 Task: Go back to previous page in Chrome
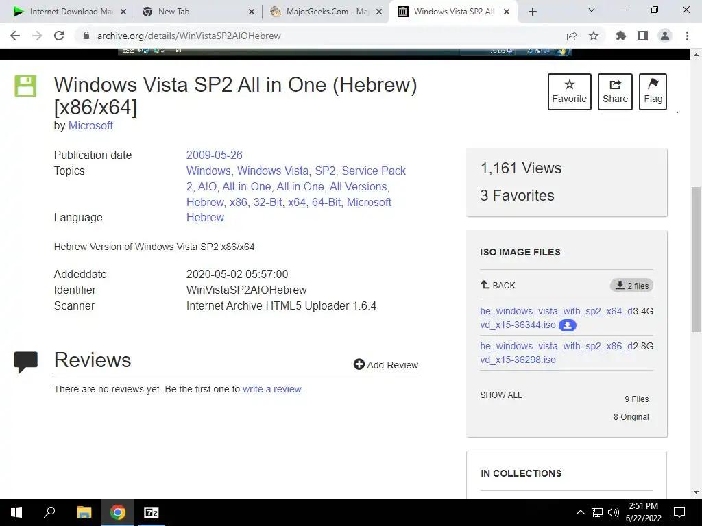15,36
